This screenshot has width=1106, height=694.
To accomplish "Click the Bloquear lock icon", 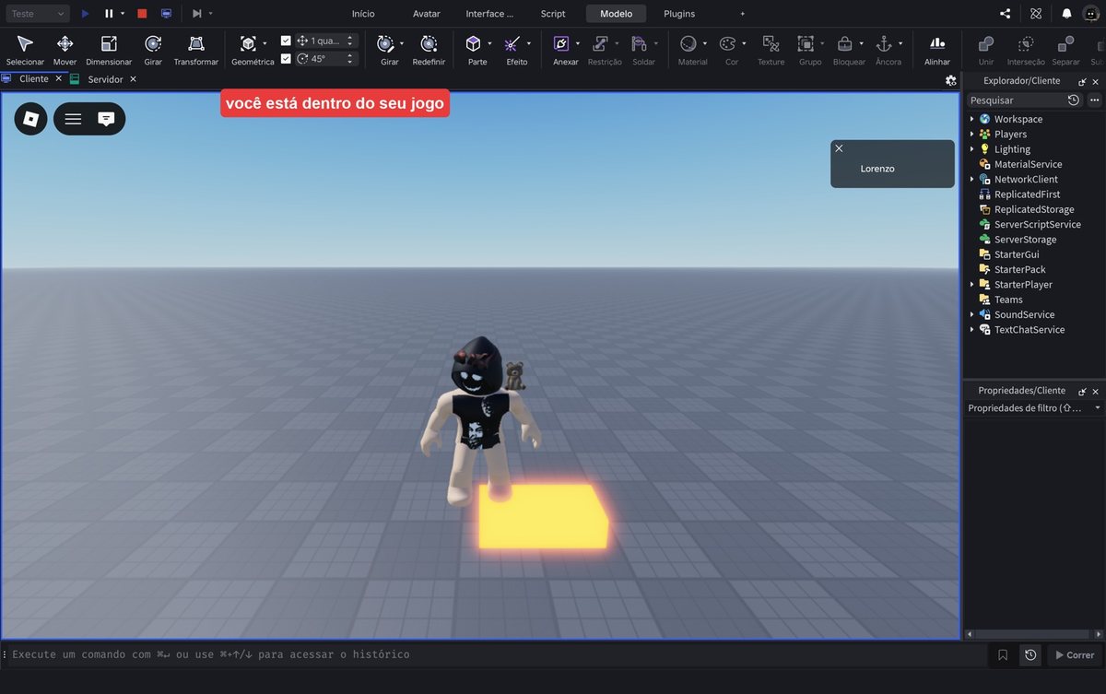I will click(x=844, y=44).
